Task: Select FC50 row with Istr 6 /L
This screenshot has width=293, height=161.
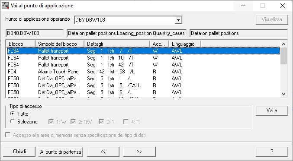Action: pyautogui.click(x=144, y=92)
